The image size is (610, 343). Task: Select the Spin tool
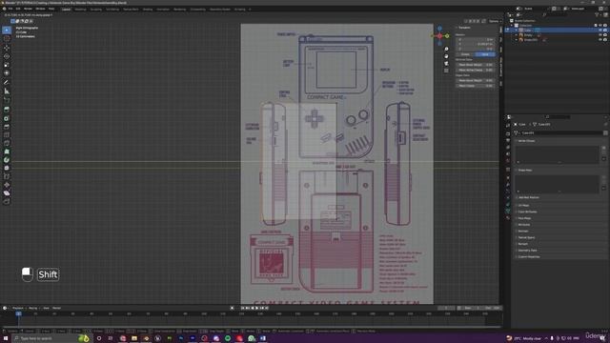pyautogui.click(x=7, y=160)
